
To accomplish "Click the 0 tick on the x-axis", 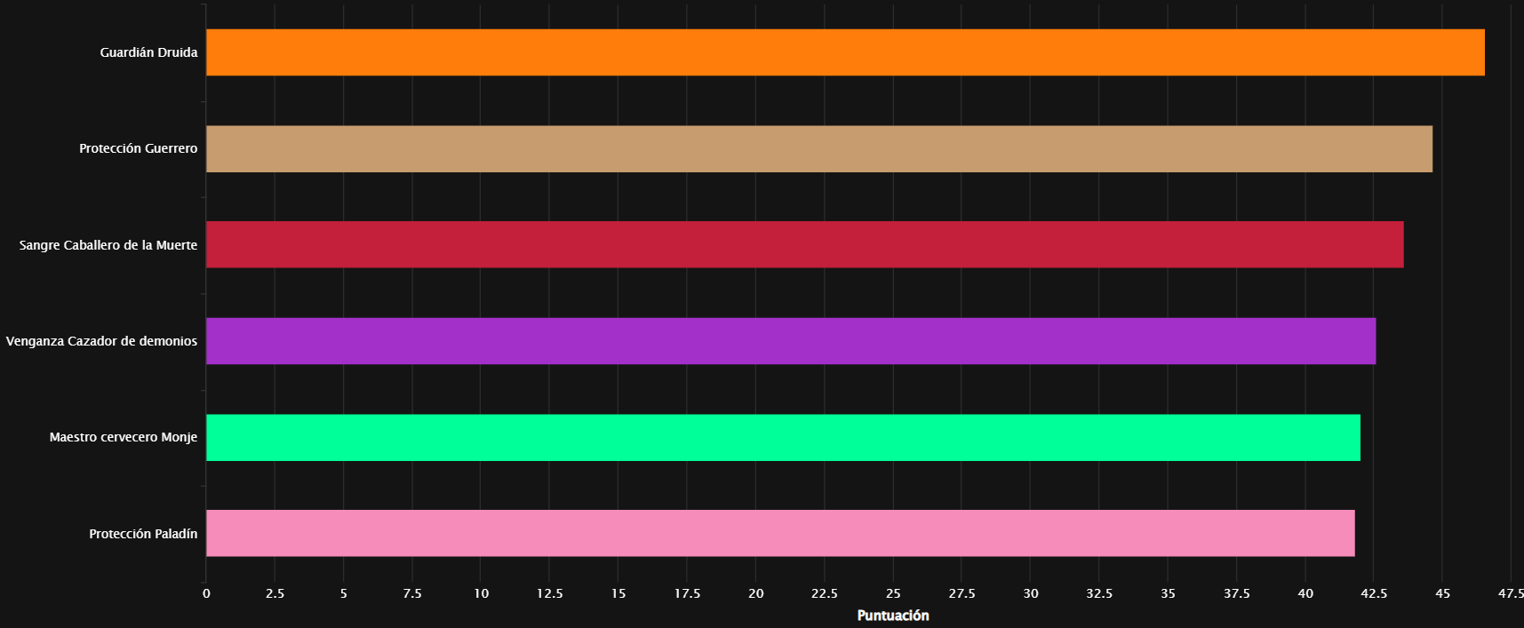I will click(206, 593).
